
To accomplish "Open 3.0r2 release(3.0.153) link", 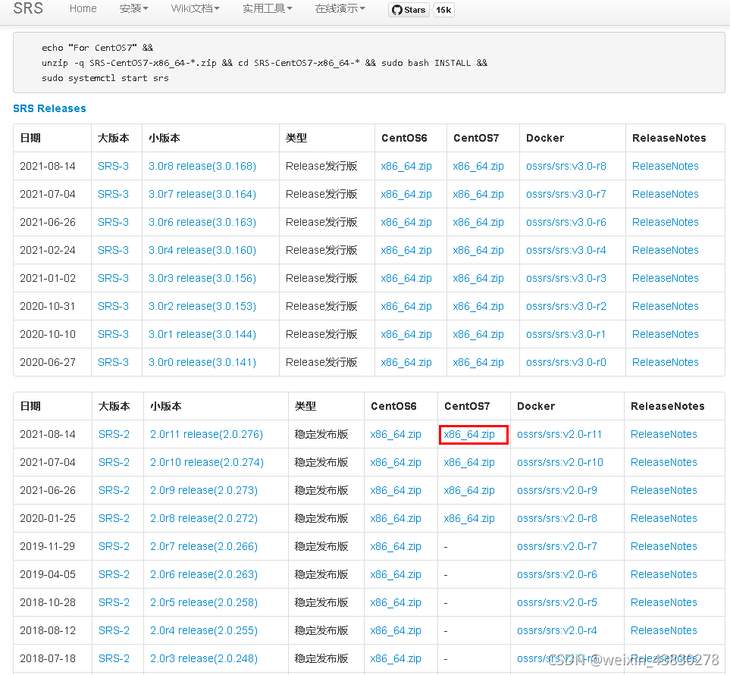I will click(202, 306).
